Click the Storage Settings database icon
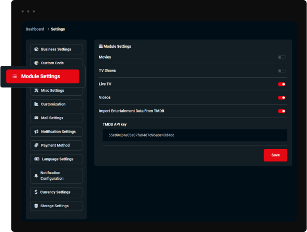307x232 pixels. [36, 206]
